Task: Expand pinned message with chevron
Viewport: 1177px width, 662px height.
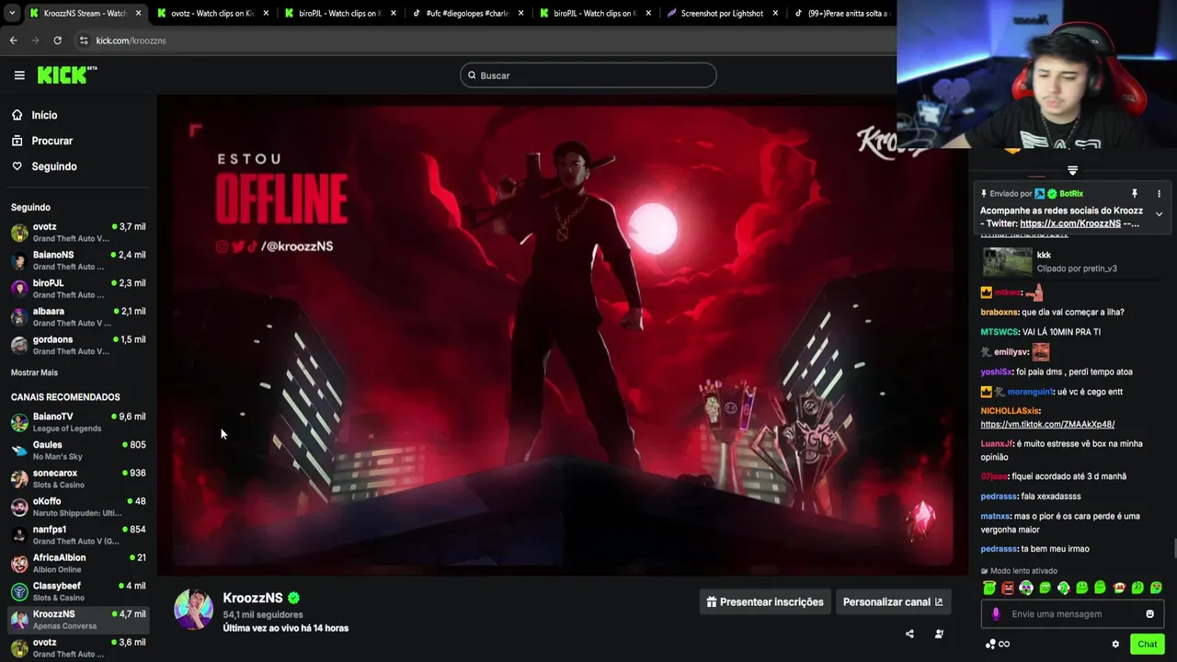Action: click(1159, 214)
